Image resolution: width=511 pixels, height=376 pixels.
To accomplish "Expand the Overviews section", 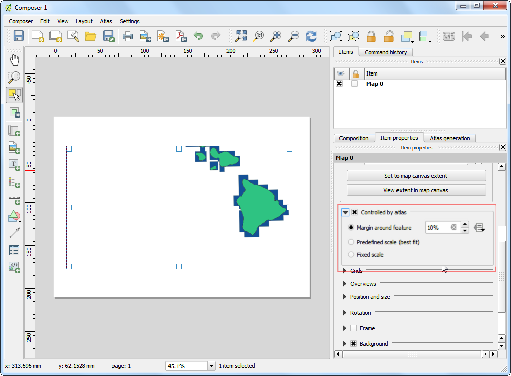I will [344, 284].
